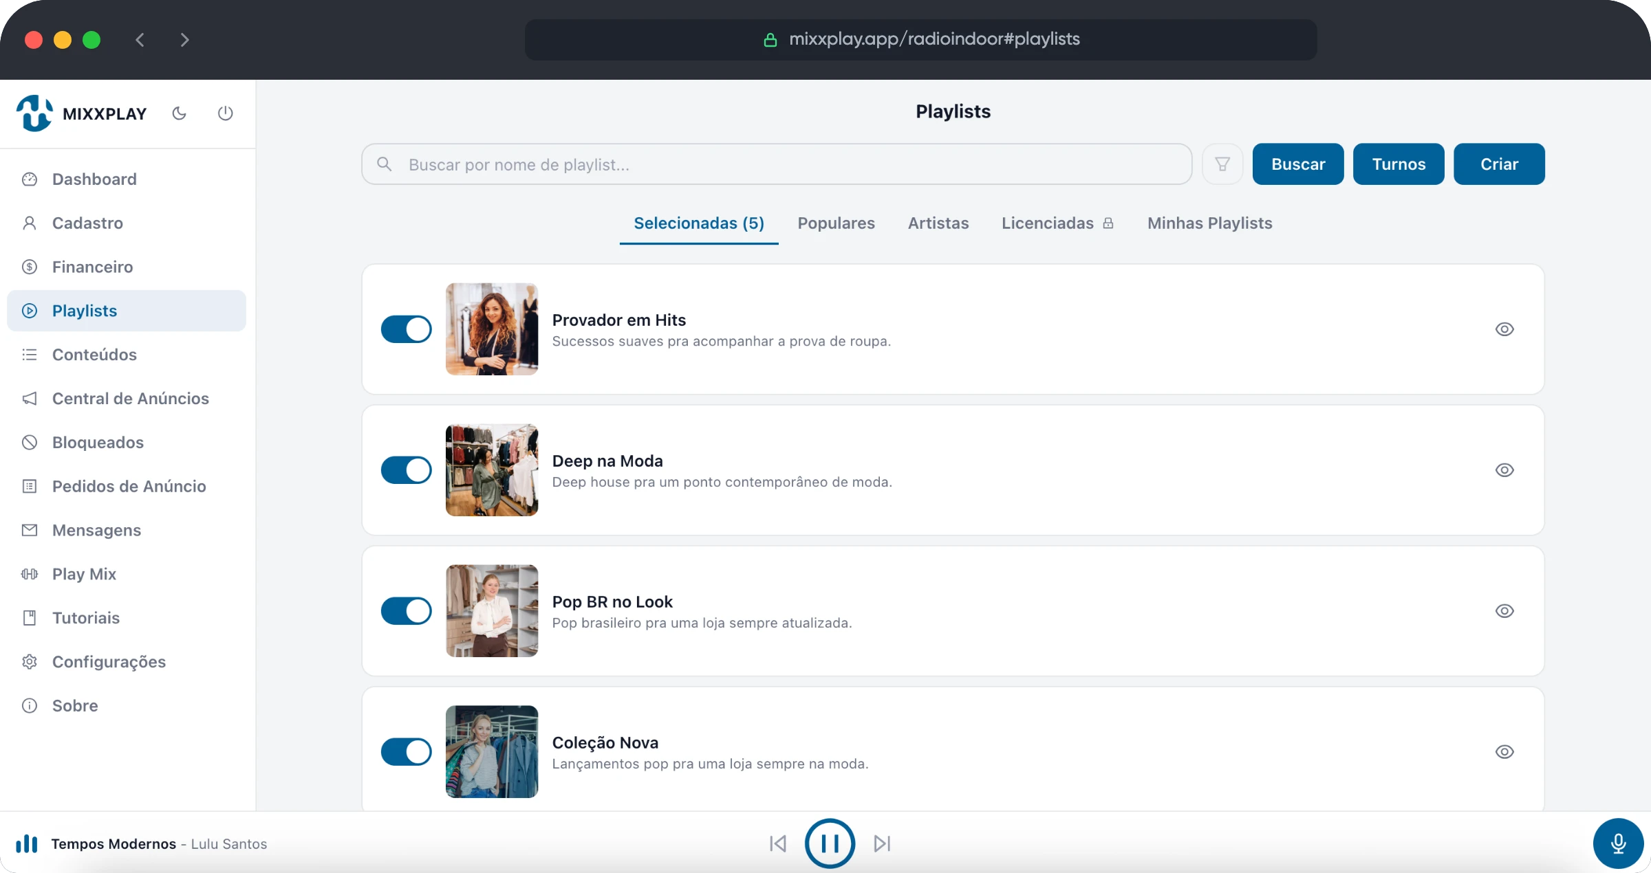Select the Selecionadas (5) tab
Image resolution: width=1651 pixels, height=873 pixels.
(x=699, y=223)
